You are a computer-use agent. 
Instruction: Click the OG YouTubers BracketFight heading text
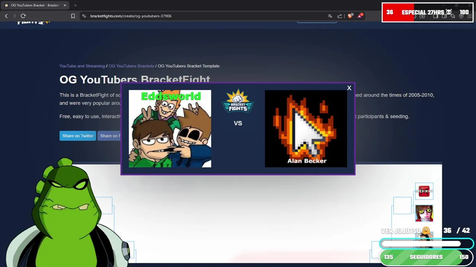point(135,79)
